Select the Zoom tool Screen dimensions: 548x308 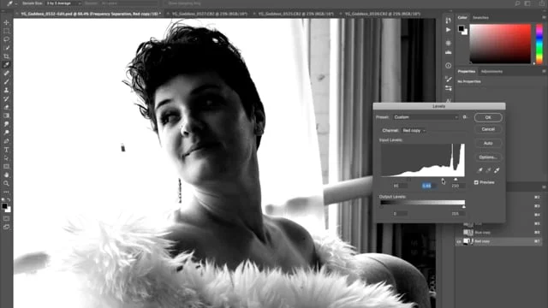tap(6, 183)
